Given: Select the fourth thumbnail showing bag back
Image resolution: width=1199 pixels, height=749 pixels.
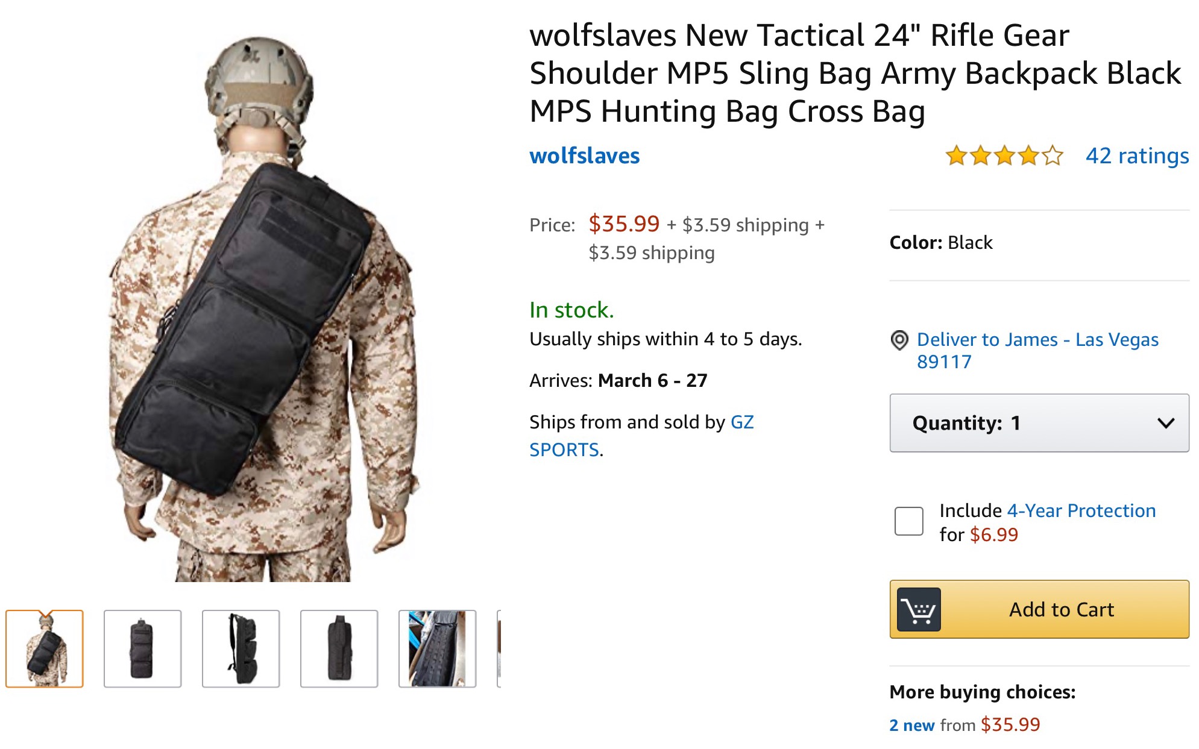Looking at the screenshot, I should pos(339,648).
